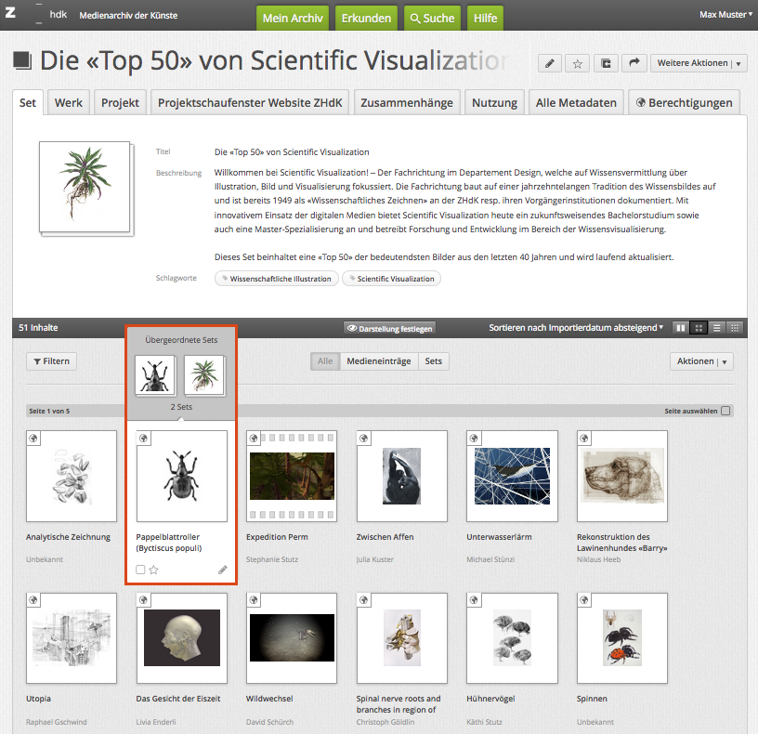Expand 'Sortieren nach Importierdatum absteigend' menu

pyautogui.click(x=576, y=328)
